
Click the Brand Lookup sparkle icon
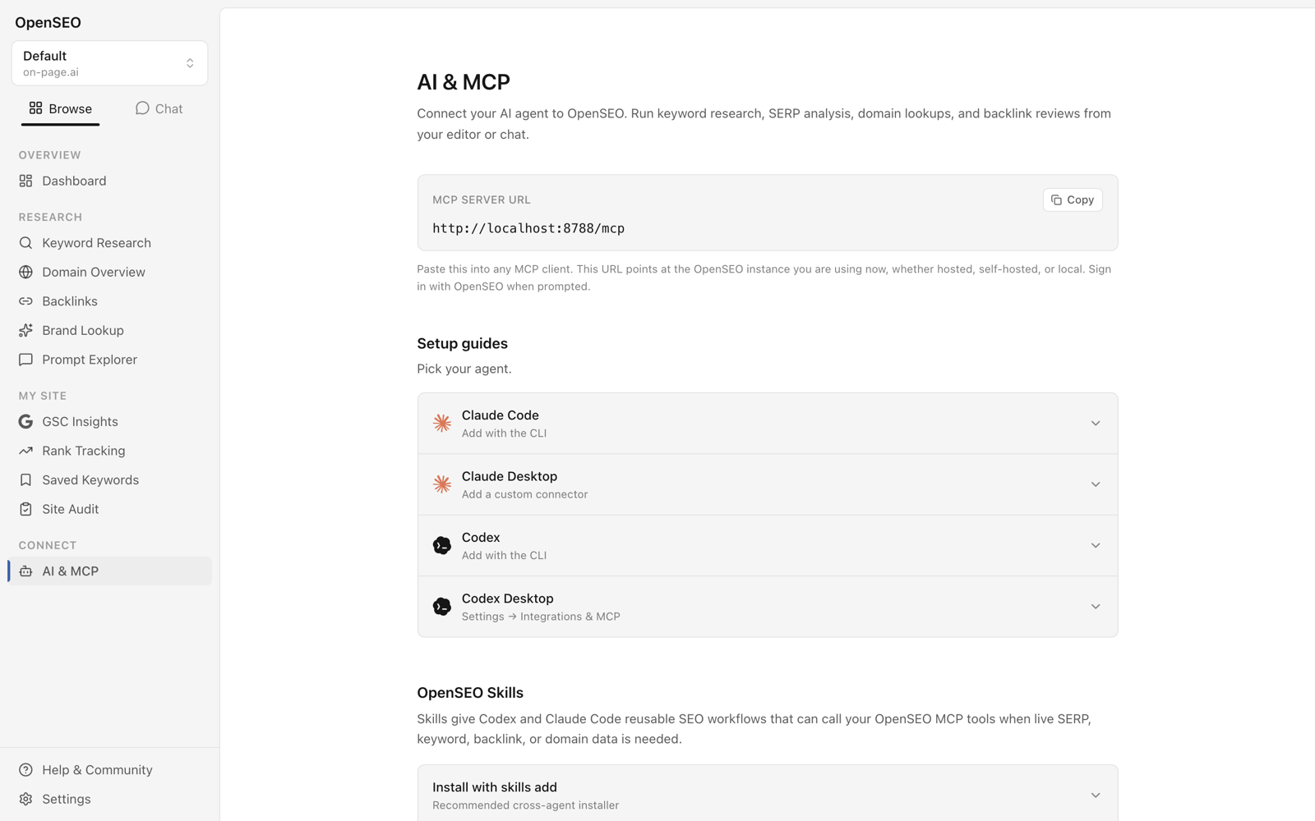point(25,330)
